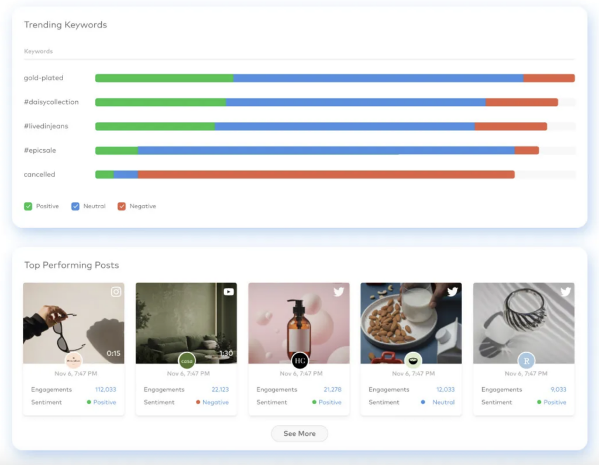Screen dimensions: 599x465
Task: Click Positive sentiment label on HC post
Action: point(330,402)
